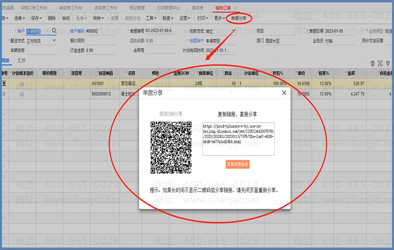This screenshot has height=250, width=394.
Task: Expand the 打印 dropdown in the toolbar
Action: (x=203, y=18)
